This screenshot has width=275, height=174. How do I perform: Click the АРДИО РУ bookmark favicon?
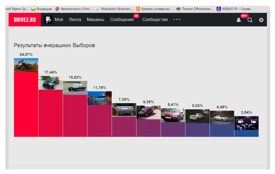[219, 9]
